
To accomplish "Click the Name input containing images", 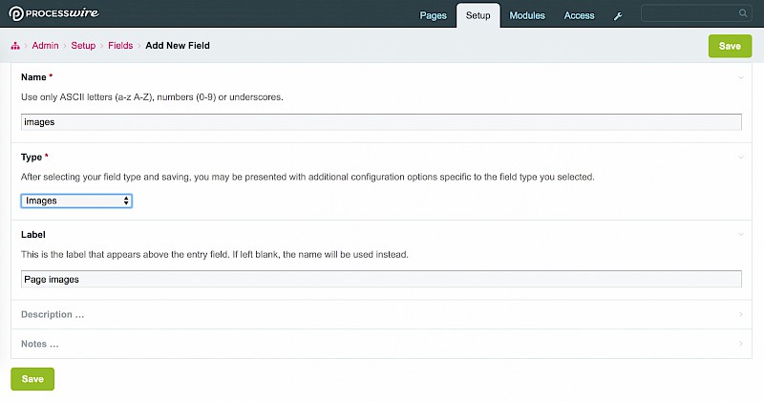I will tap(381, 122).
